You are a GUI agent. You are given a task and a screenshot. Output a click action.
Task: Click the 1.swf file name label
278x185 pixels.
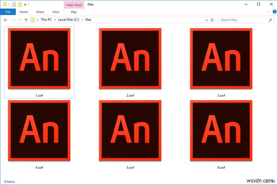39,95
